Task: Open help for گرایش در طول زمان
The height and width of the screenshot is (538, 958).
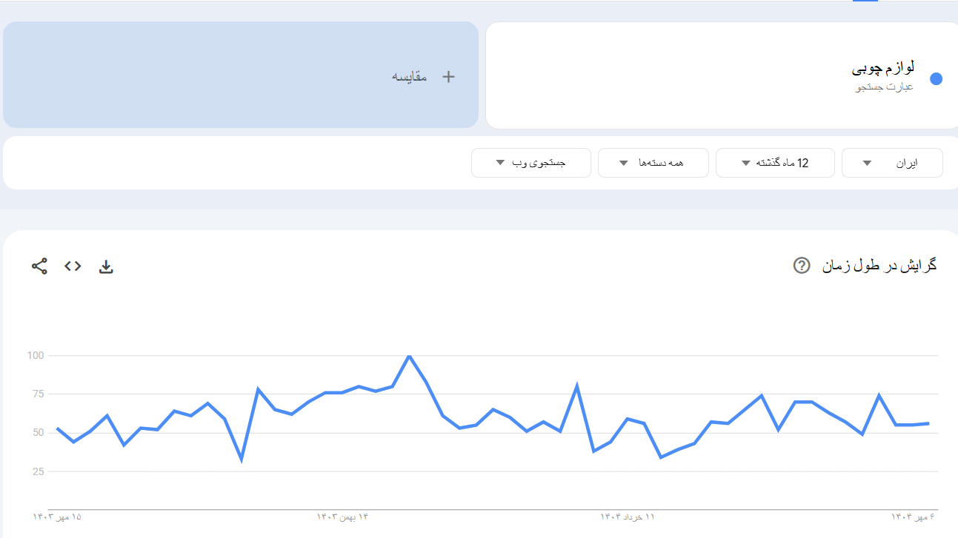Action: [x=802, y=265]
